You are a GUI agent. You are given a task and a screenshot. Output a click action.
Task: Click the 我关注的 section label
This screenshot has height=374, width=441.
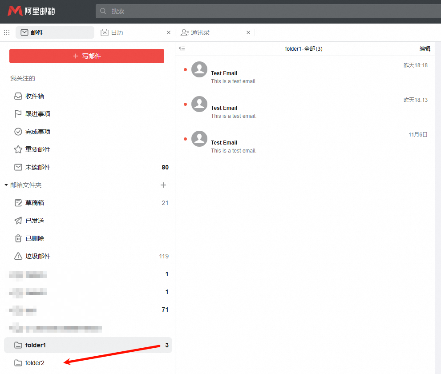pos(23,78)
